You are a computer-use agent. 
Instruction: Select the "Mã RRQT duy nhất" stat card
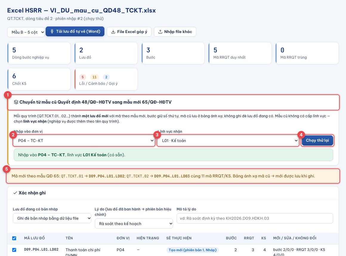click(240, 53)
